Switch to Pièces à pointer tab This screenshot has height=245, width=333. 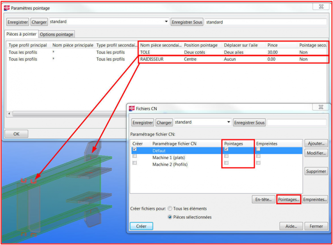coord(21,34)
